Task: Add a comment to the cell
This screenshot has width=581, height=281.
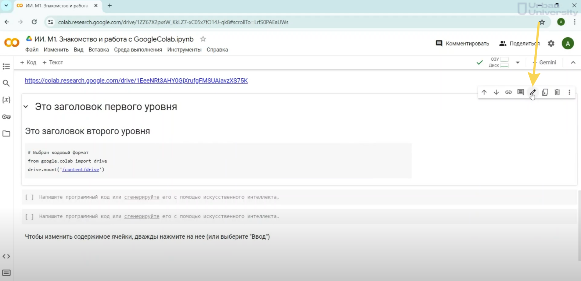Action: [520, 92]
